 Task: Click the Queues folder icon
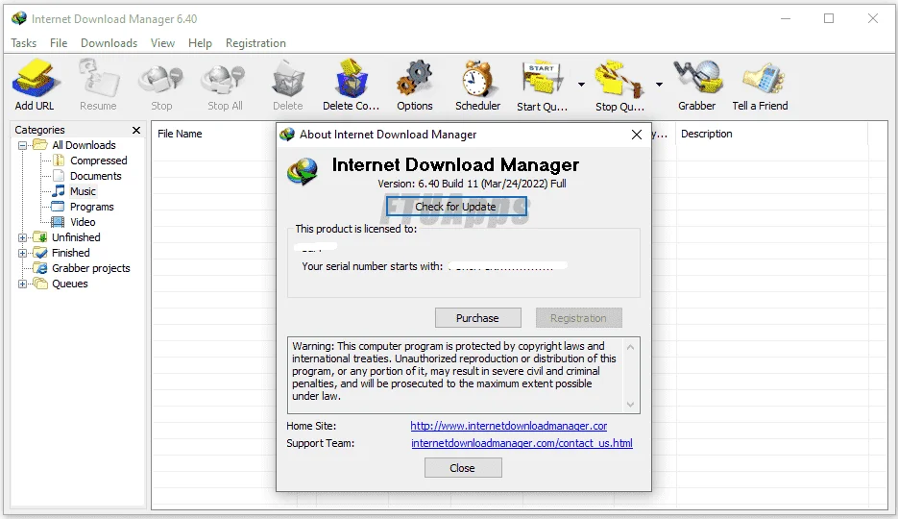tap(40, 283)
